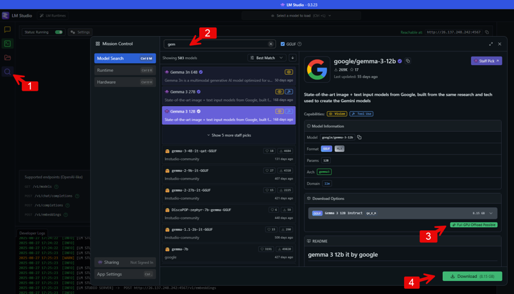Copy the google/gemma-3-12b title name
This screenshot has width=514, height=294.
[408, 60]
